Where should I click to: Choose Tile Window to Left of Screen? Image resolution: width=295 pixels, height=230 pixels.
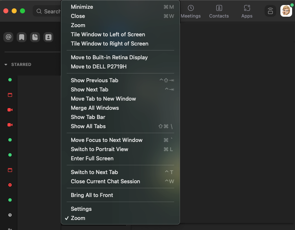(108, 34)
